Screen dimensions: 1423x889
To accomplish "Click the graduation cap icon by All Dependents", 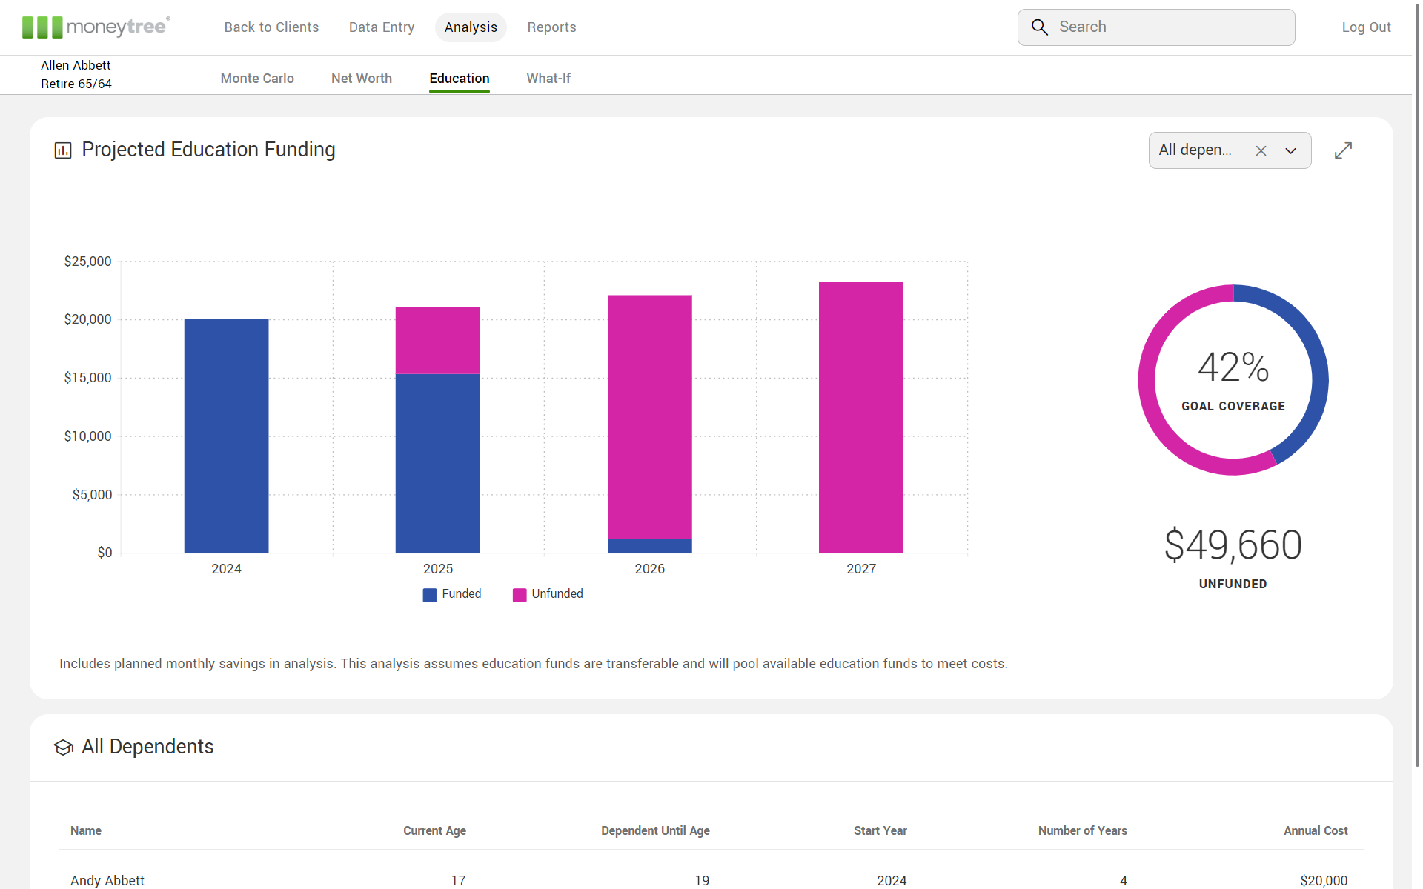I will pos(64,748).
